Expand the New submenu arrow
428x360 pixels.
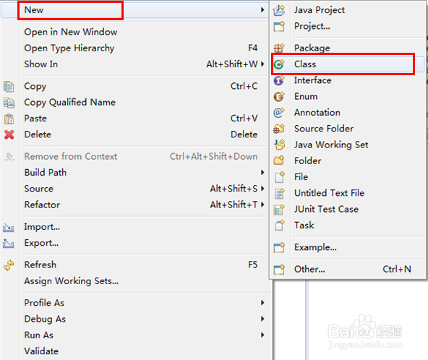click(x=262, y=10)
